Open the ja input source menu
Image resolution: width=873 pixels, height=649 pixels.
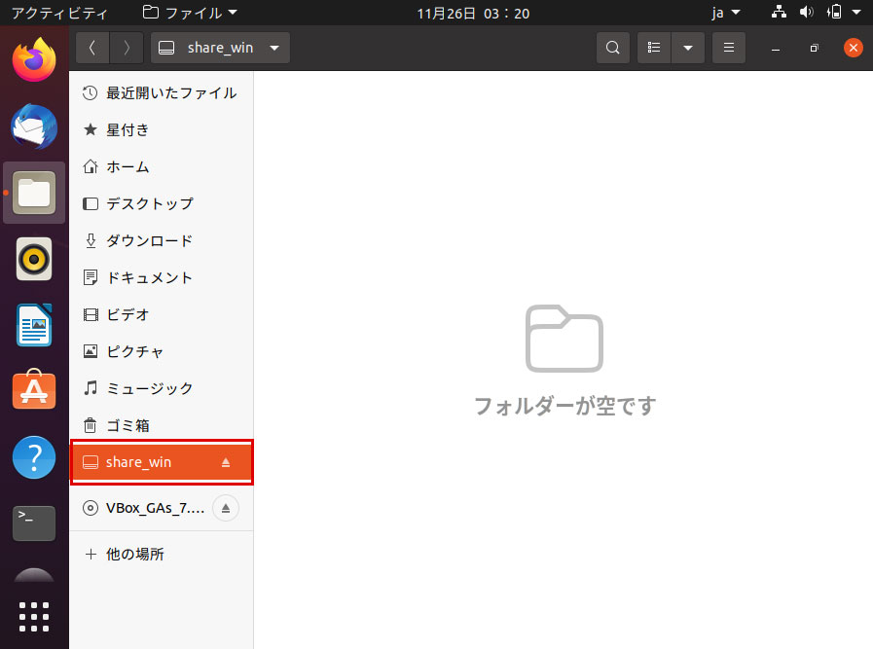coord(726,13)
